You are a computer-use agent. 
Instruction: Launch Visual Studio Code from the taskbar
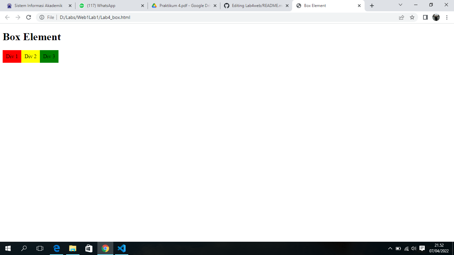pos(121,248)
